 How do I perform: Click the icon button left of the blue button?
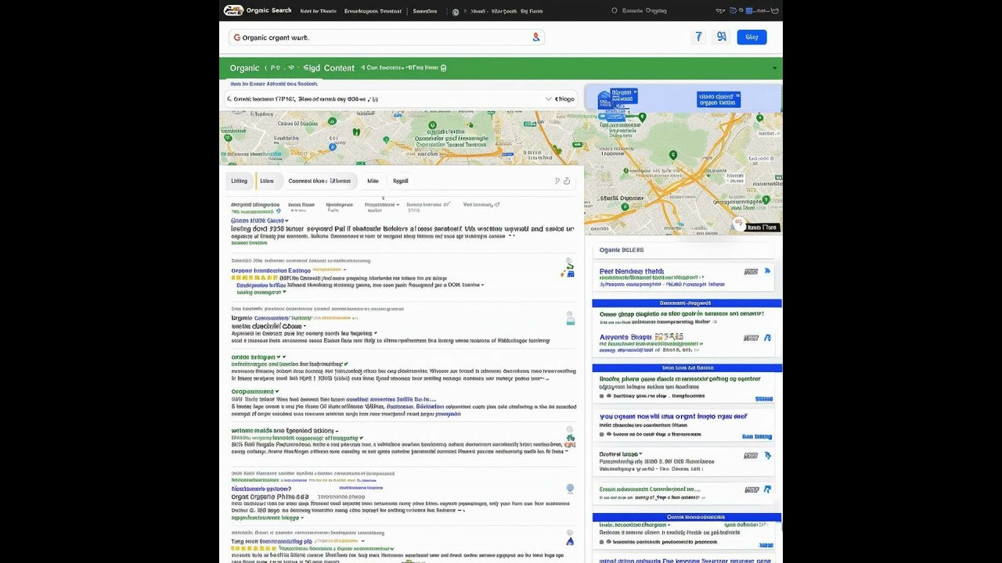coord(721,37)
